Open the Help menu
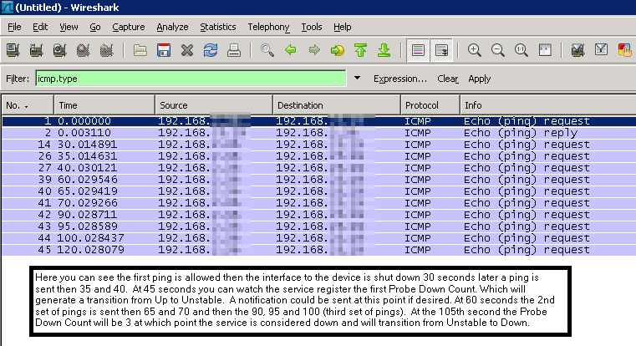This screenshot has width=636, height=346. [x=343, y=27]
